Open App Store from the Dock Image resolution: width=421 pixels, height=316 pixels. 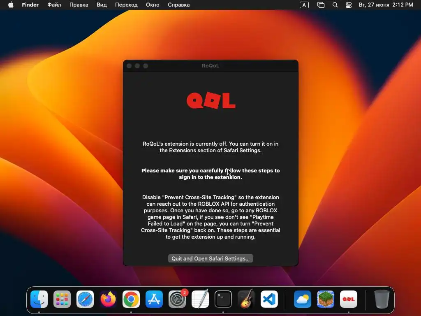(x=154, y=299)
